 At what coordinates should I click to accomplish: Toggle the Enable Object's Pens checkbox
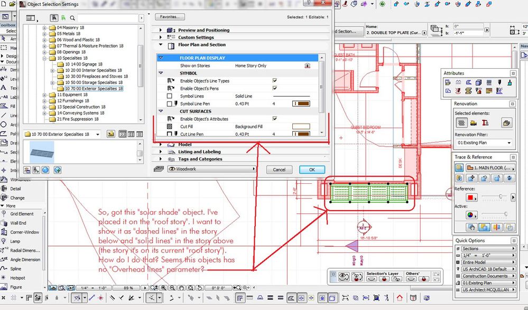pos(274,88)
